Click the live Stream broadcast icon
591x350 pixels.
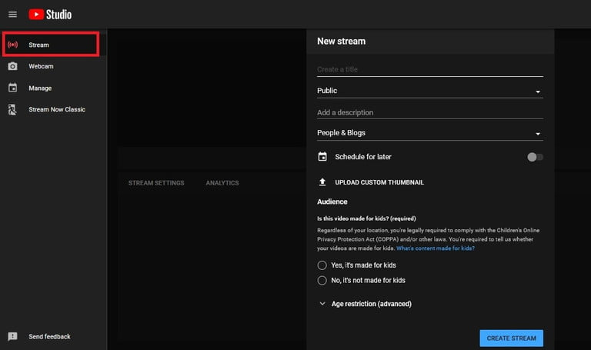[12, 45]
